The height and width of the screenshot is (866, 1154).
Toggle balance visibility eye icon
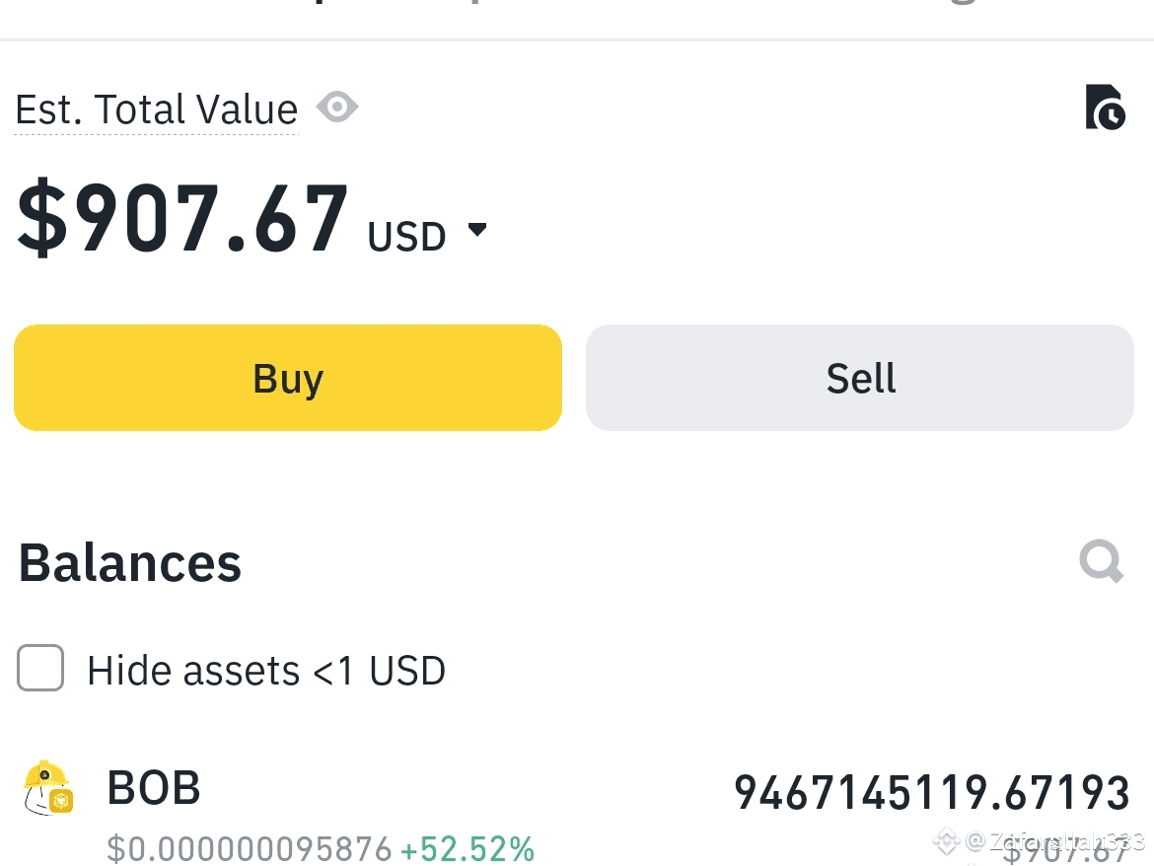[x=337, y=108]
